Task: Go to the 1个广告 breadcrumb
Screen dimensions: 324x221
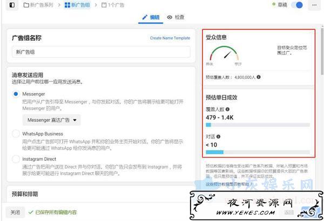Action: [x=113, y=5]
